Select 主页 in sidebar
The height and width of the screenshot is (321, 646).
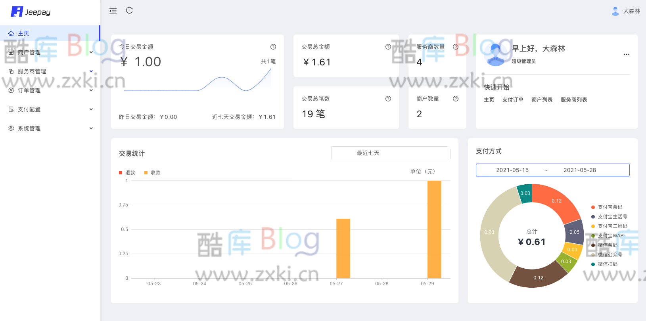pos(50,34)
